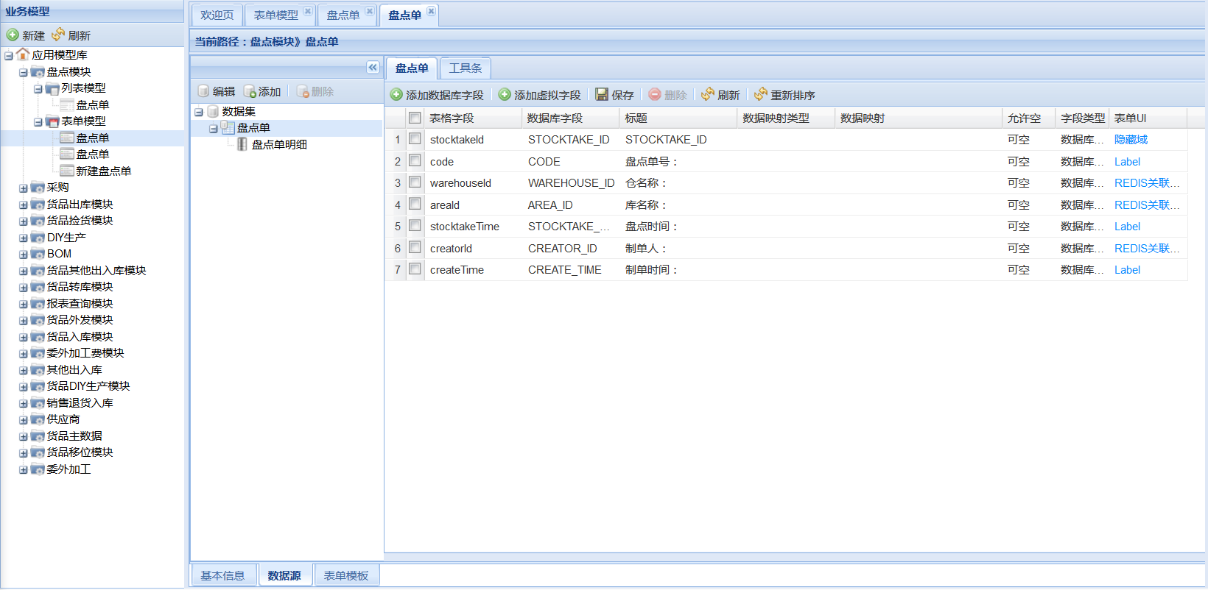Open the 表单模板 bottom tab
The image size is (1208, 590).
point(346,575)
